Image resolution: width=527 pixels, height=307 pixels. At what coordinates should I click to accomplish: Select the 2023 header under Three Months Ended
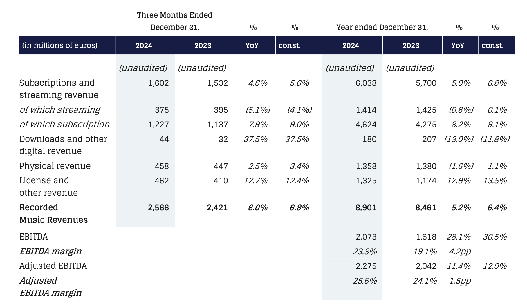pos(203,46)
